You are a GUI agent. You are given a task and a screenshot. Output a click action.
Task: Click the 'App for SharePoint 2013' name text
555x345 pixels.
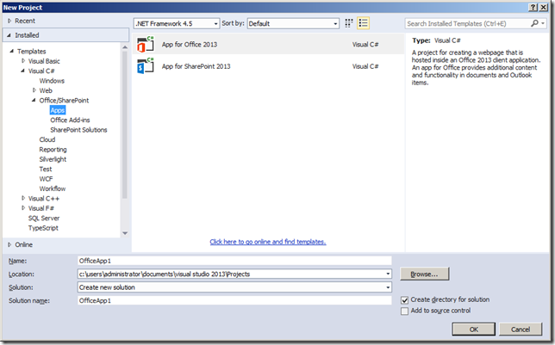click(196, 66)
